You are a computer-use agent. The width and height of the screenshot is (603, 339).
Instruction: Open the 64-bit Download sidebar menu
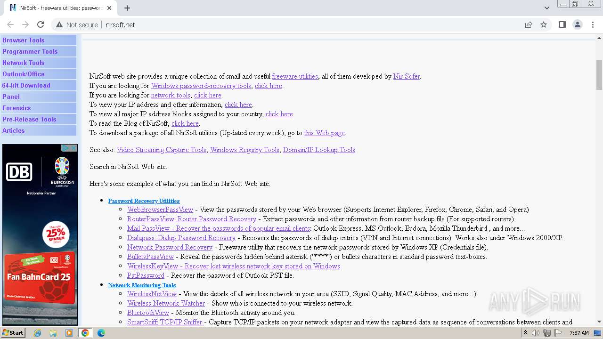39,85
